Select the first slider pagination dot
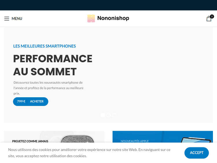 point(103,115)
